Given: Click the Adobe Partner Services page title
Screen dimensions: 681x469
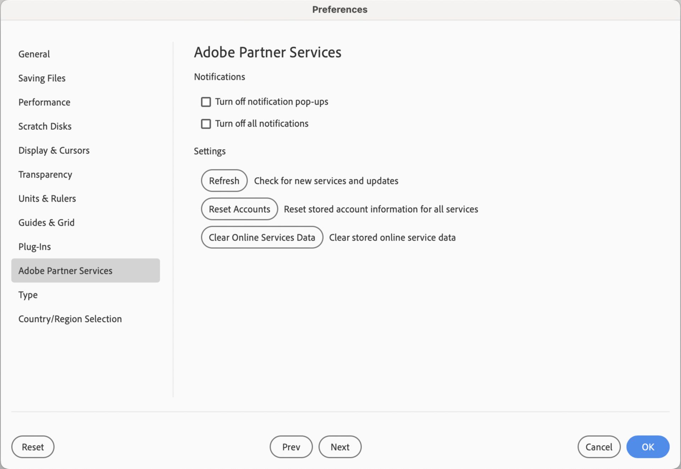Looking at the screenshot, I should coord(268,53).
